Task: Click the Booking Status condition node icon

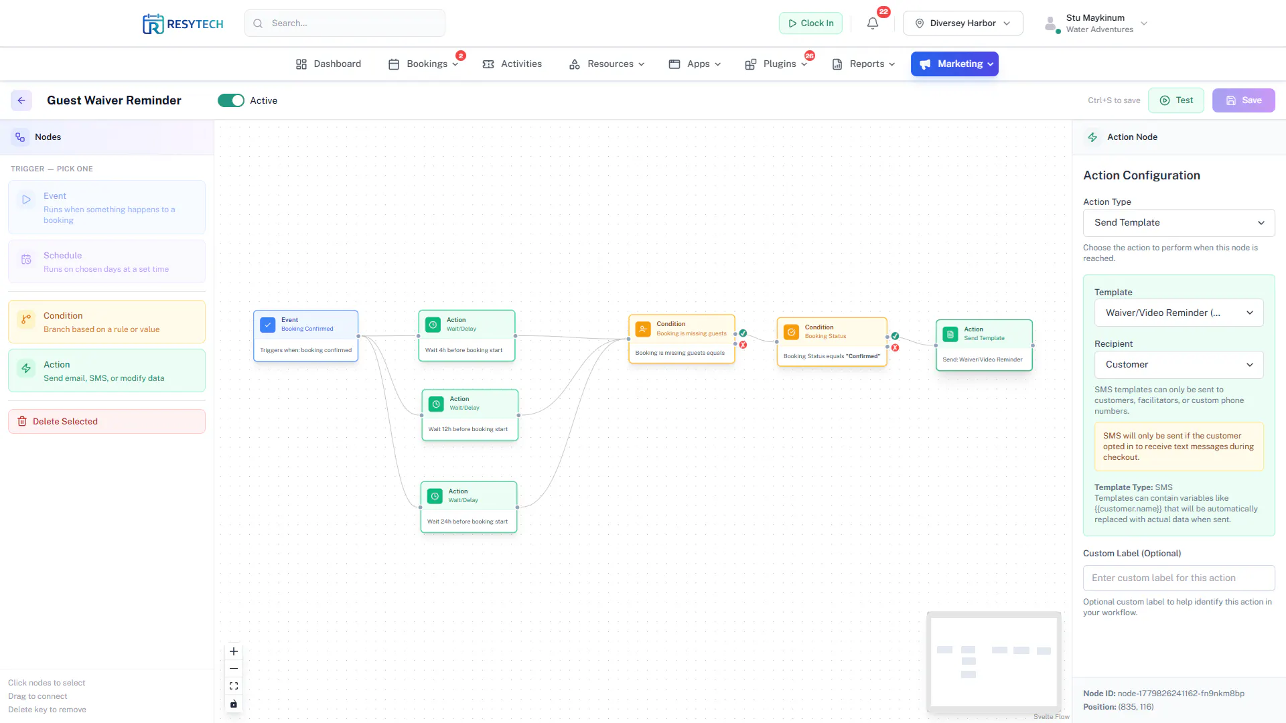Action: [791, 332]
